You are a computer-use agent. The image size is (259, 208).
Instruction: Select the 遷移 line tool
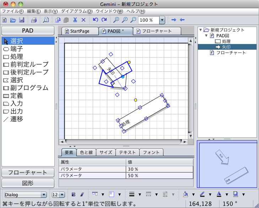[28, 119]
